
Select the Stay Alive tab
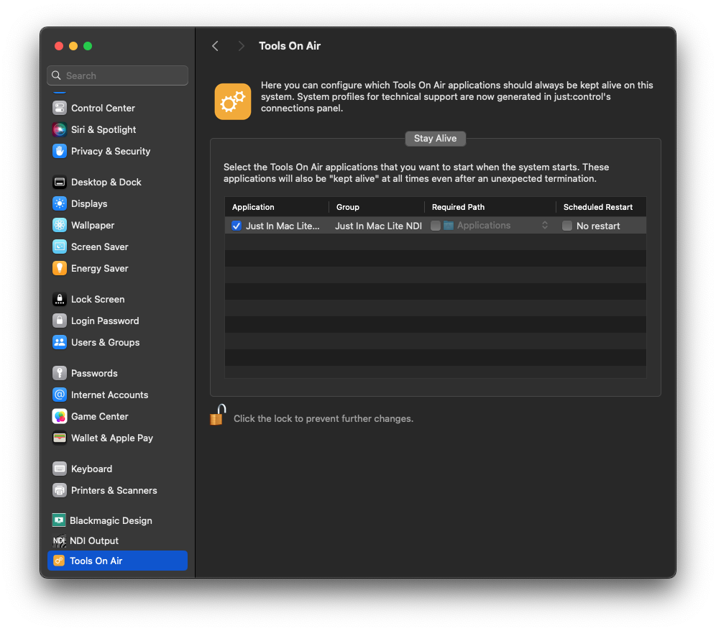(x=435, y=138)
